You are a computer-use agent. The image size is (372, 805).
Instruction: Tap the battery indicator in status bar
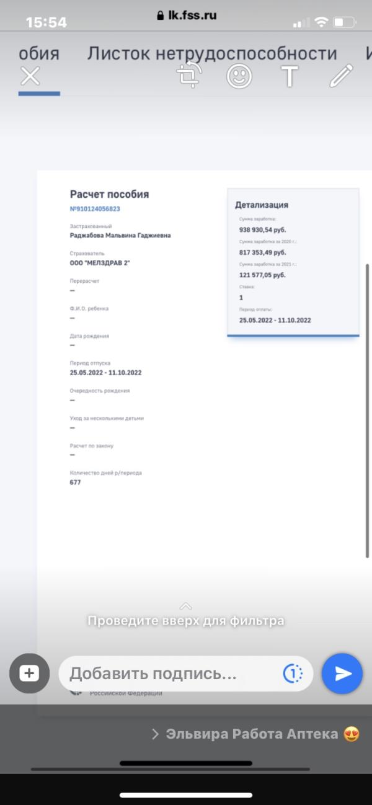click(343, 22)
